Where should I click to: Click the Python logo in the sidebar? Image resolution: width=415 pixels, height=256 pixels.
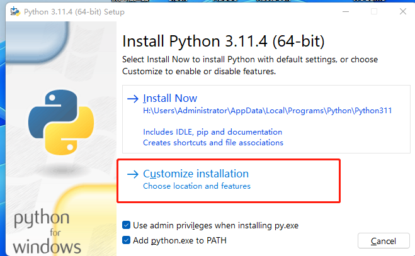(x=61, y=122)
